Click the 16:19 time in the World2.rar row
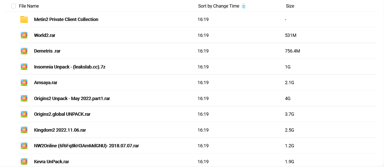 (203, 35)
